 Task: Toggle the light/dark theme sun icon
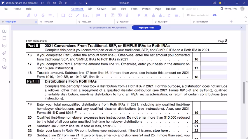(220, 3)
